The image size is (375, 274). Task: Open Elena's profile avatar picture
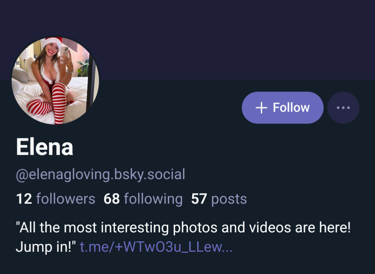coord(55,81)
